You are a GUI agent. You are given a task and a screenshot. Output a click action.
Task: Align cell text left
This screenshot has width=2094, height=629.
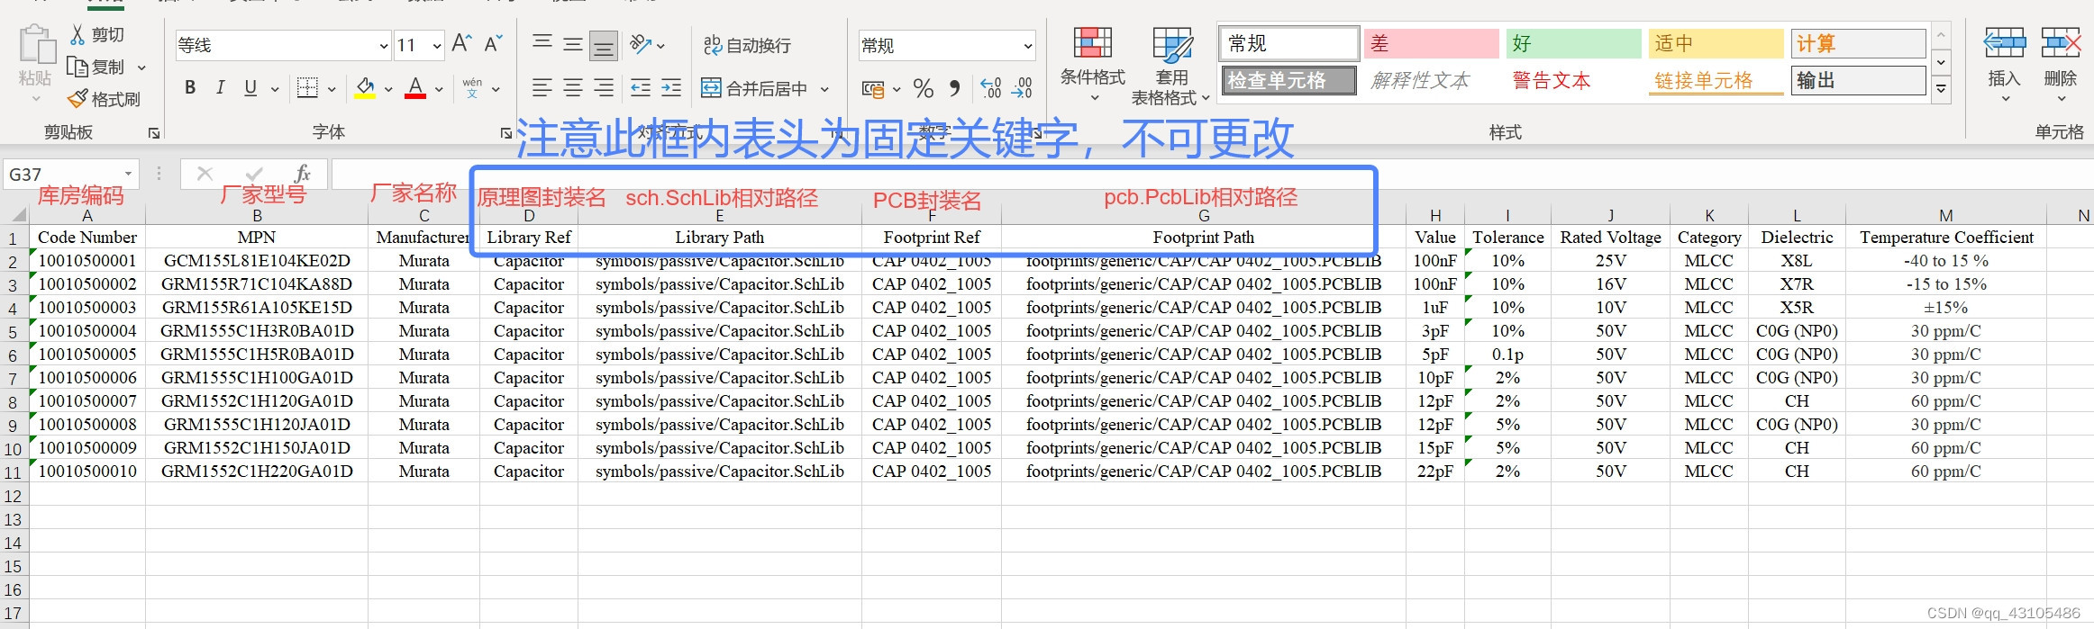(x=542, y=87)
